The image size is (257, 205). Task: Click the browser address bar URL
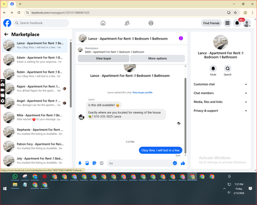coord(60,13)
